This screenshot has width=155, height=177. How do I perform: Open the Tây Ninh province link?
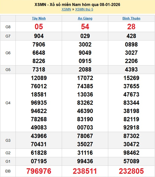pyautogui.click(x=39, y=18)
